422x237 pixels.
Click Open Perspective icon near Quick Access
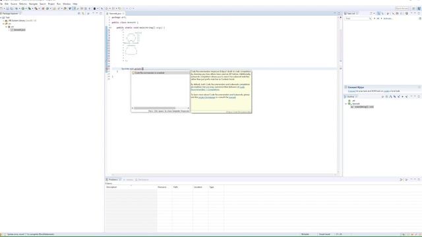[x=413, y=9]
